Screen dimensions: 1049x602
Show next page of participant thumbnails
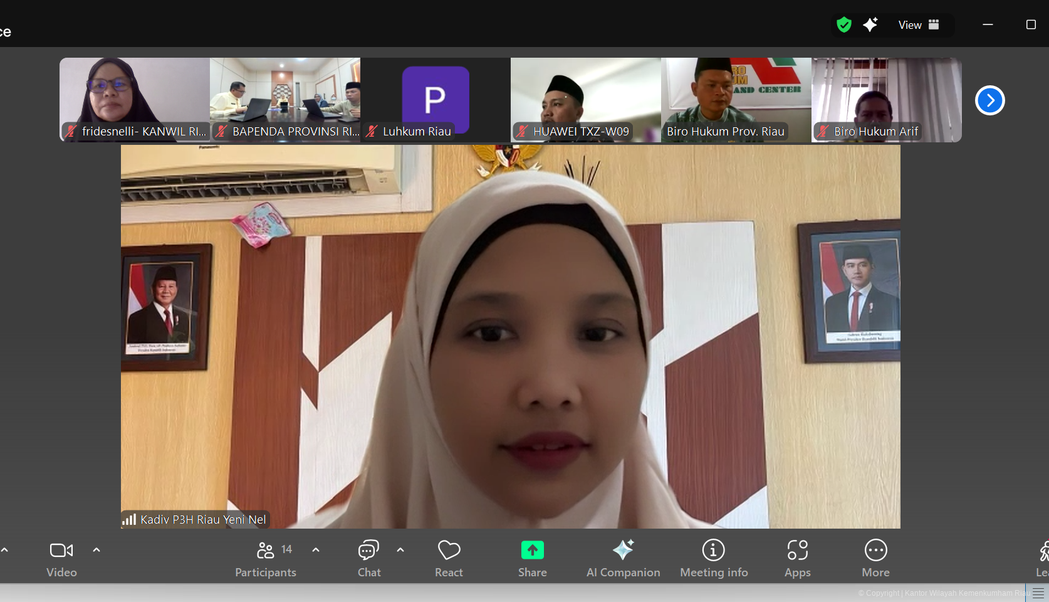pyautogui.click(x=989, y=100)
